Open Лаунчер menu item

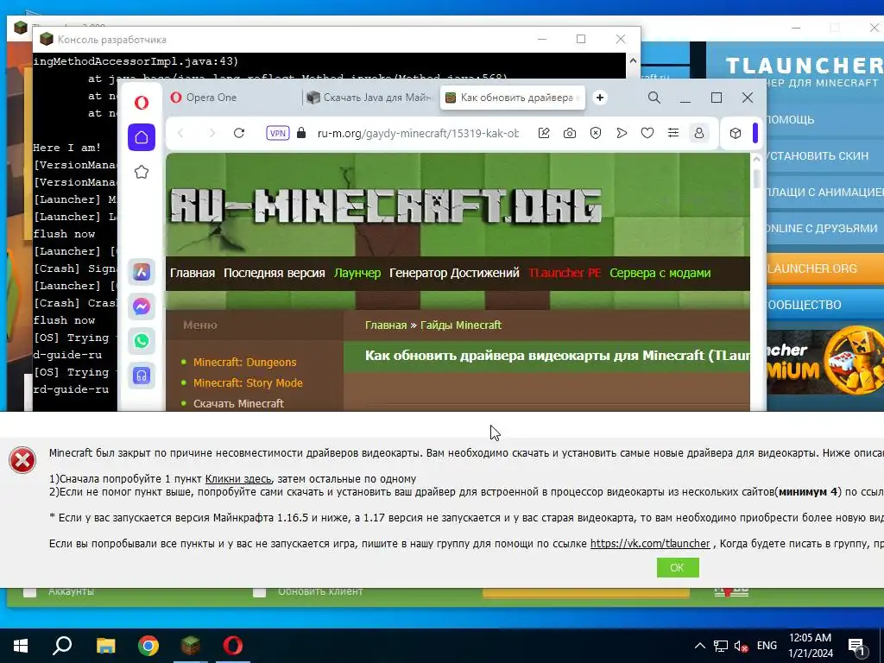357,273
